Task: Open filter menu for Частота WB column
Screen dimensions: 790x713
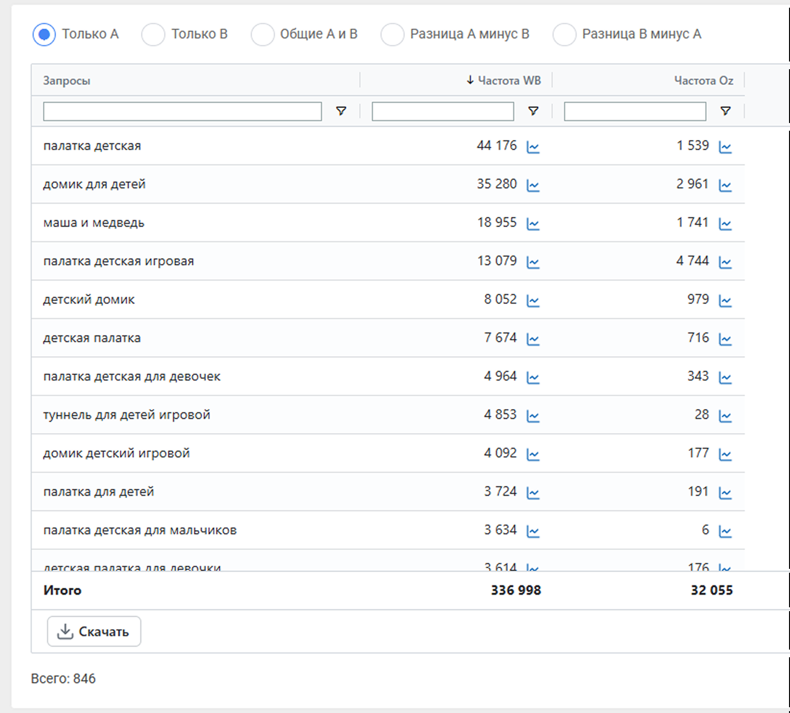Action: 533,111
